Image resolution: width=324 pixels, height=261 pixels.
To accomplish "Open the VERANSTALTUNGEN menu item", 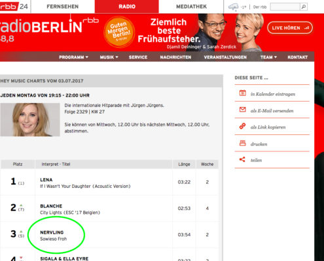I will pyautogui.click(x=225, y=57).
